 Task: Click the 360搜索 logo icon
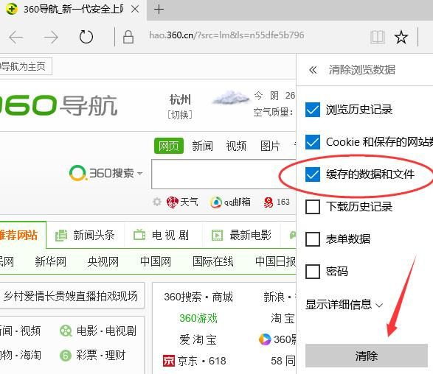tap(77, 173)
